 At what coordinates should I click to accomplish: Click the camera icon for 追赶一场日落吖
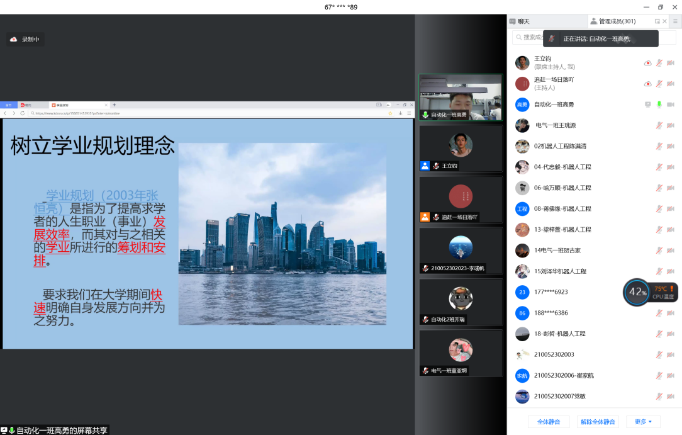click(x=671, y=84)
